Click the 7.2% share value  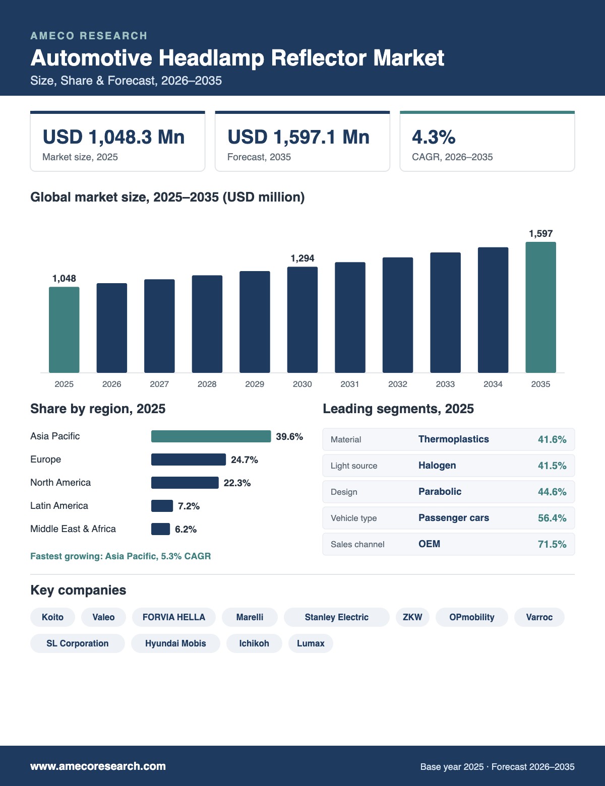189,506
